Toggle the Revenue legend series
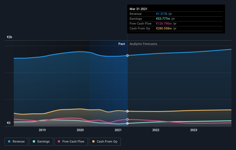 pyautogui.click(x=16, y=142)
